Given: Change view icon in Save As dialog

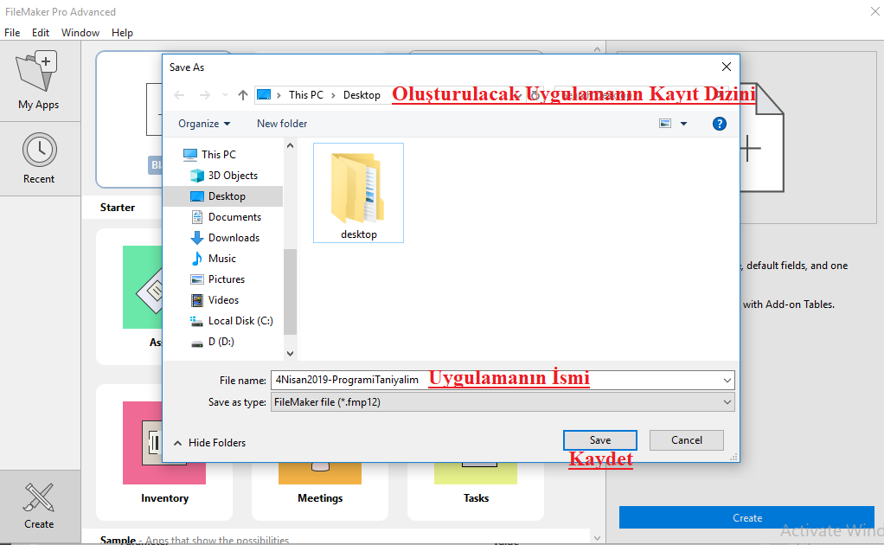Looking at the screenshot, I should point(665,124).
